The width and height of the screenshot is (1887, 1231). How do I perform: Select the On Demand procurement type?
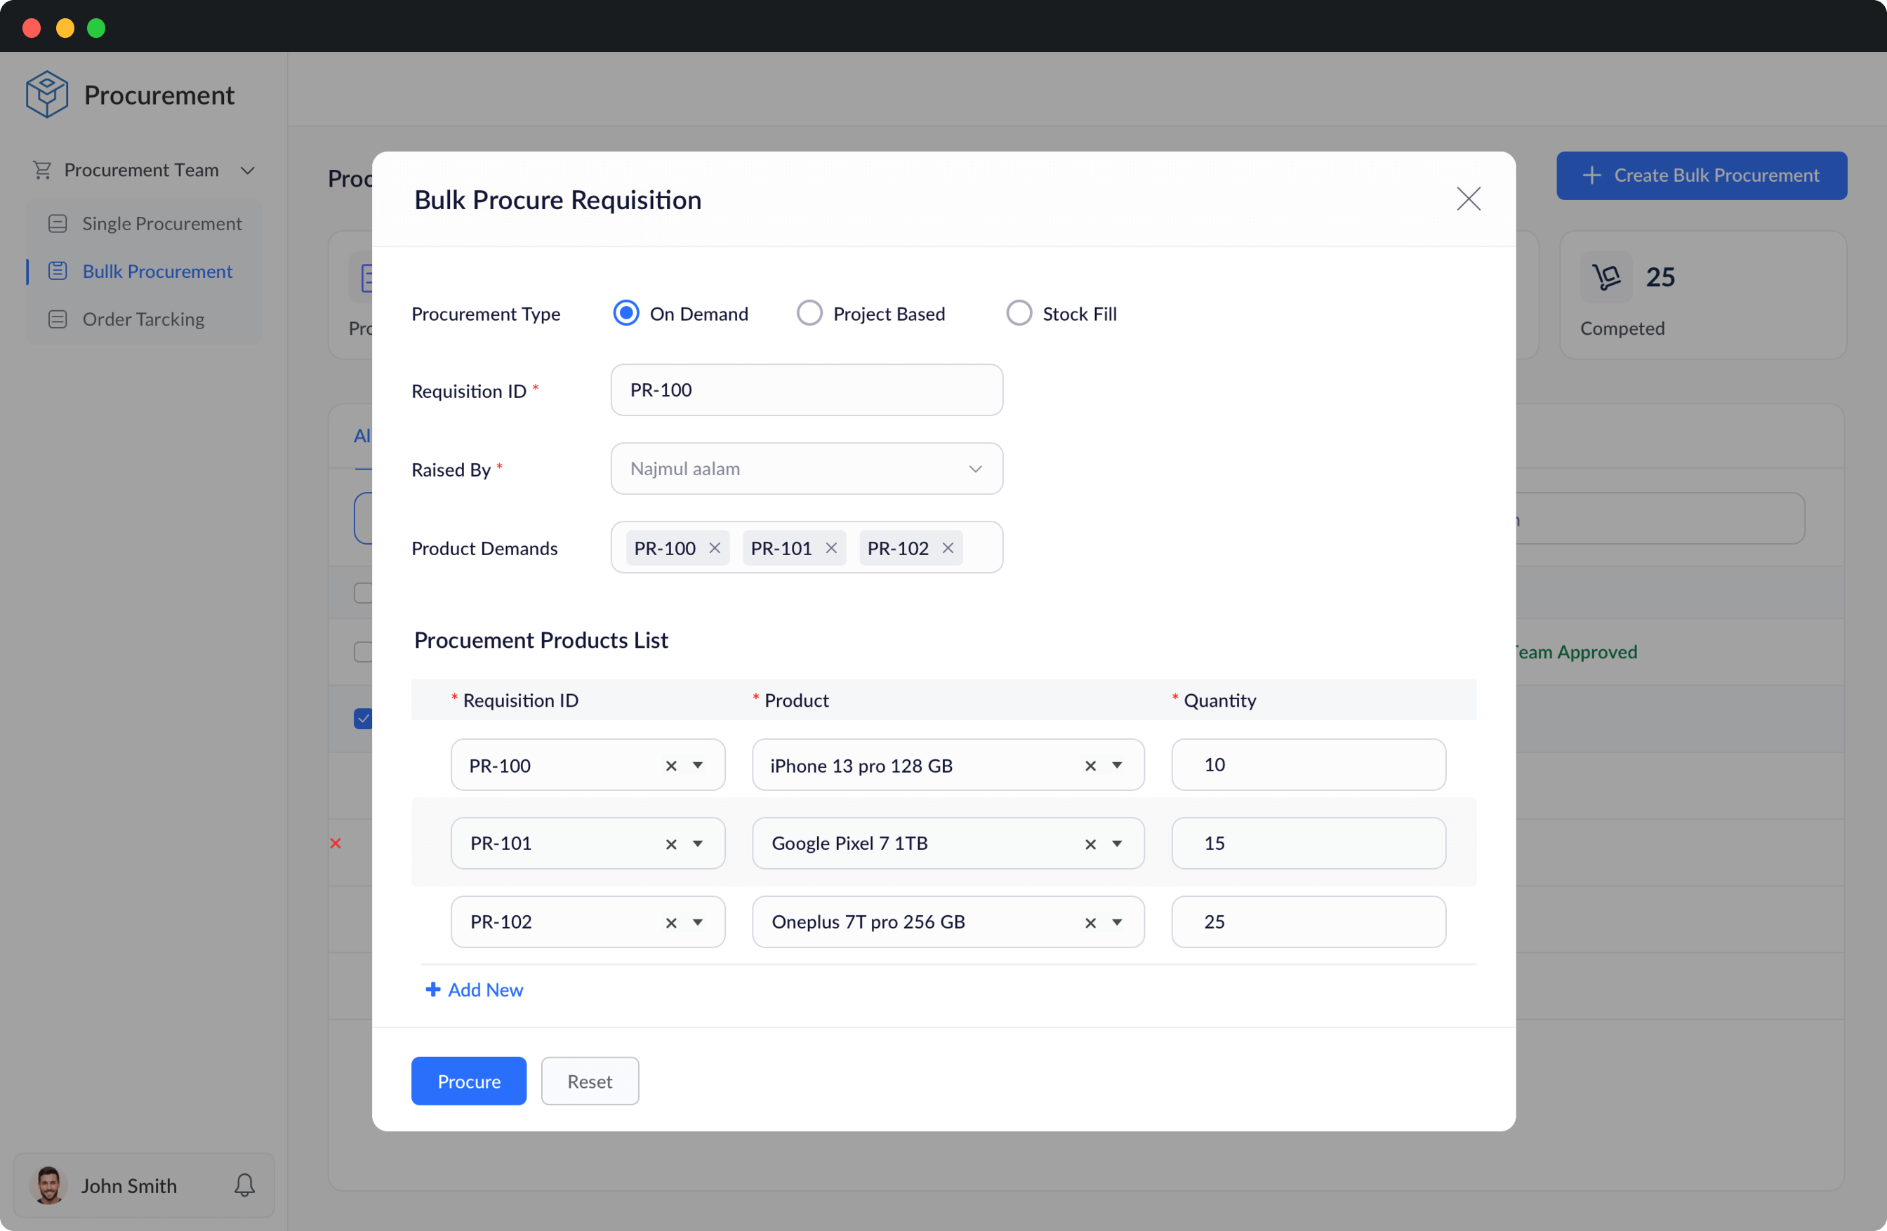pyautogui.click(x=625, y=312)
